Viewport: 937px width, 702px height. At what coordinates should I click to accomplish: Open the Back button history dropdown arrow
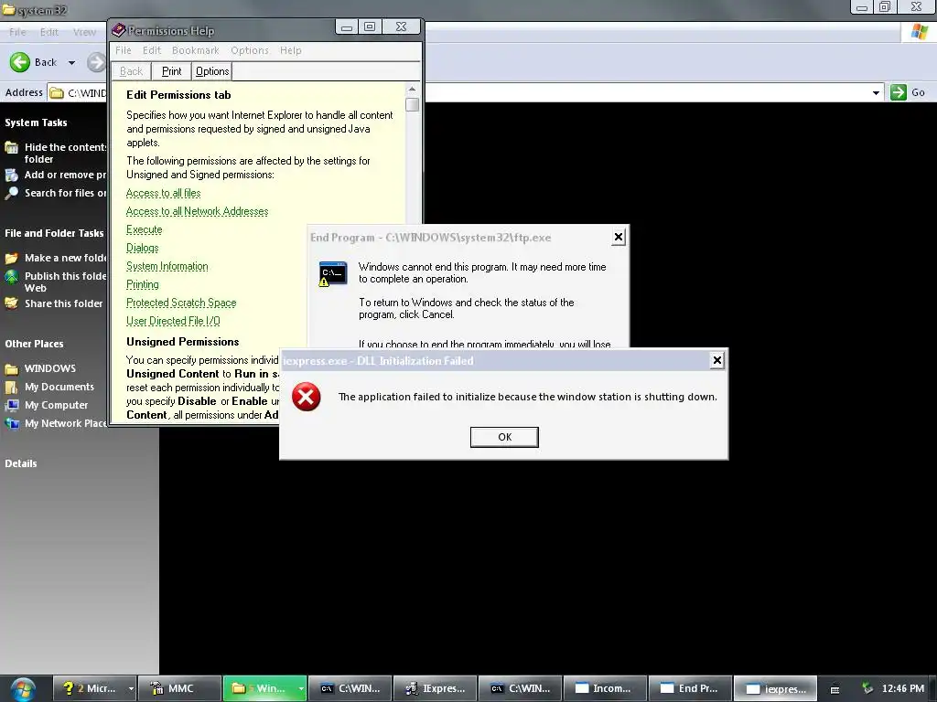pyautogui.click(x=71, y=63)
